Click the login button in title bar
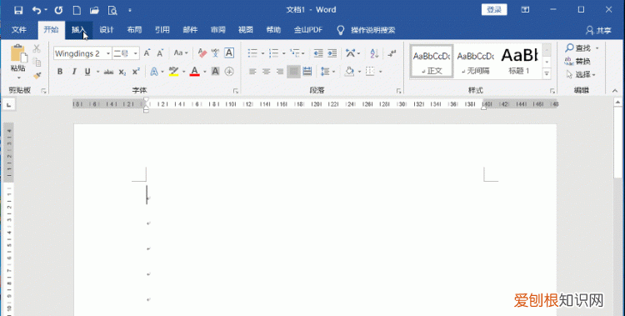Image resolution: width=625 pixels, height=316 pixels. (494, 9)
